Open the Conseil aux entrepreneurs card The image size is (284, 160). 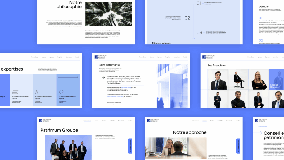[x=45, y=90]
